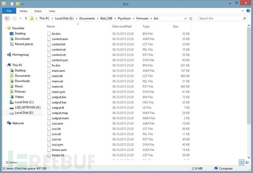The image size is (253, 173).
Task: Select the main.asm file
Action: (58, 71)
